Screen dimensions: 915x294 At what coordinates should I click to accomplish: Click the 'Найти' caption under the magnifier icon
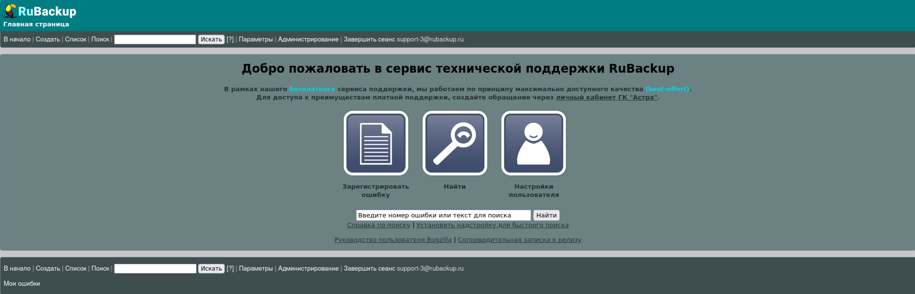point(455,187)
